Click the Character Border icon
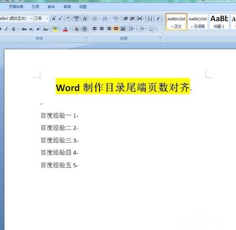Image resolution: width=236 pixels, height=230 pixels. 84,18
